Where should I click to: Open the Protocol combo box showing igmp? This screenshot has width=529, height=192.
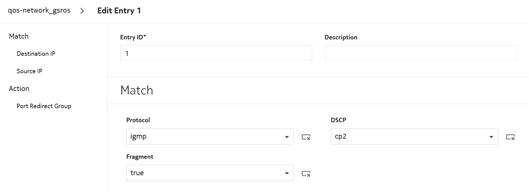coord(205,137)
